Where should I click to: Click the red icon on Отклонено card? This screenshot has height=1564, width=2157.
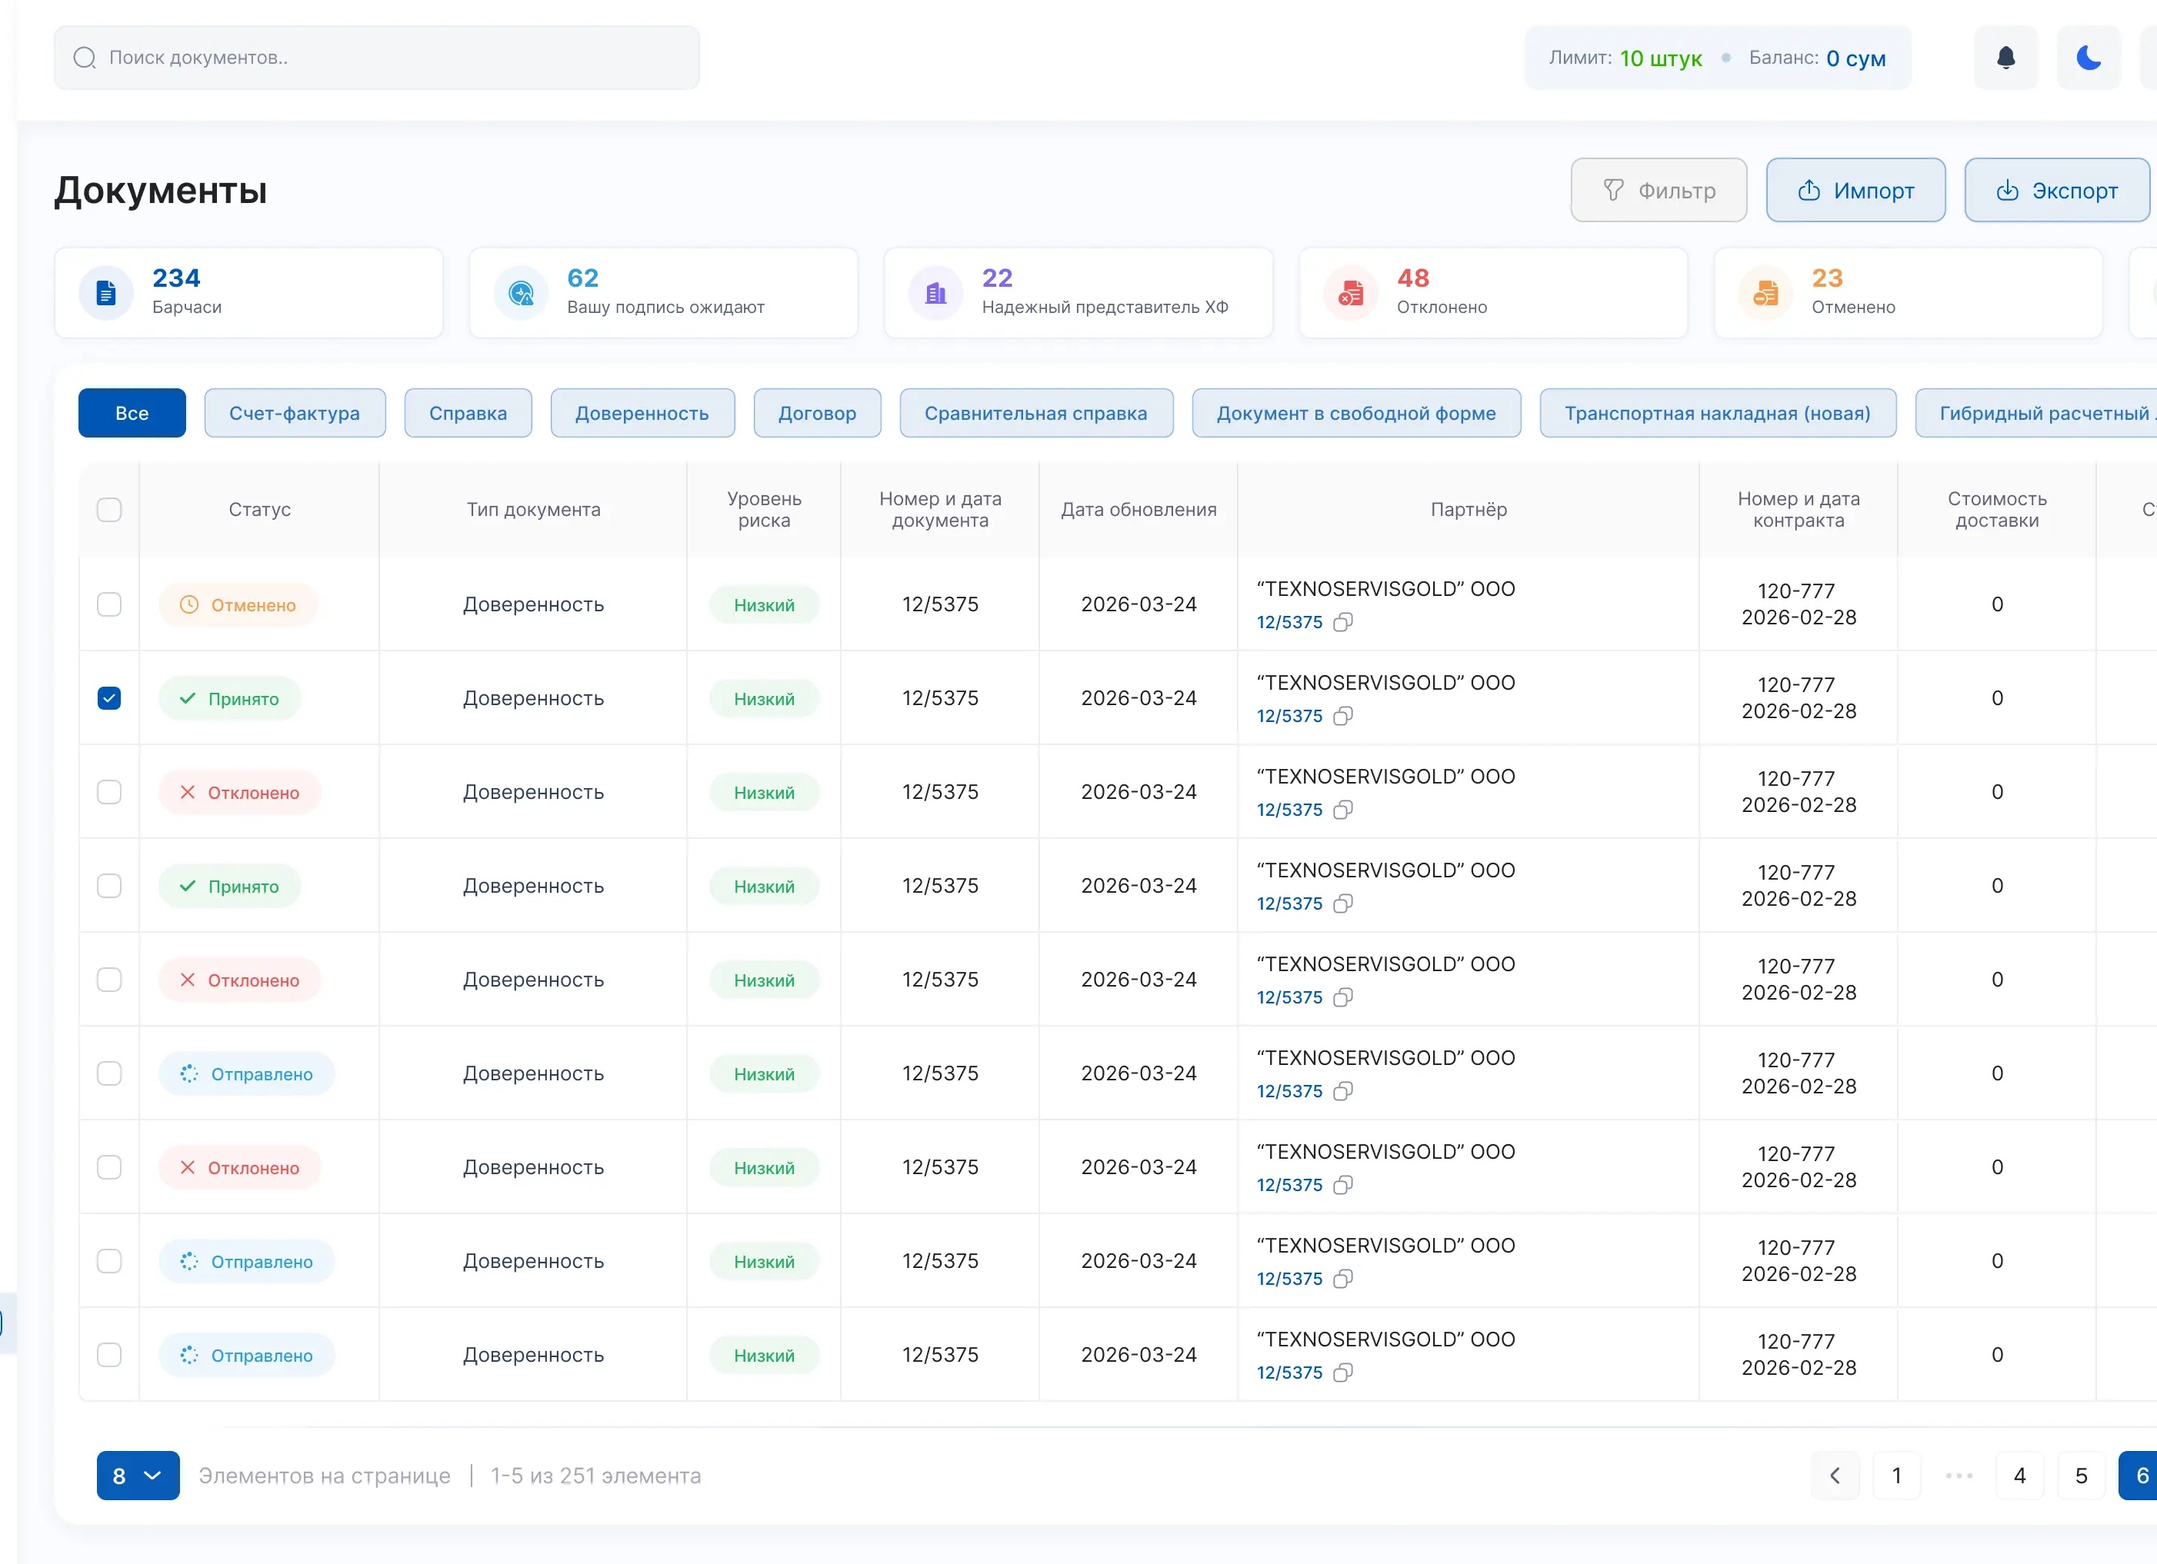[x=1351, y=293]
